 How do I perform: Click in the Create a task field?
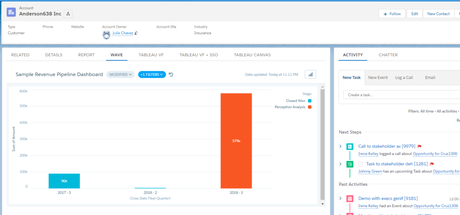(401, 95)
